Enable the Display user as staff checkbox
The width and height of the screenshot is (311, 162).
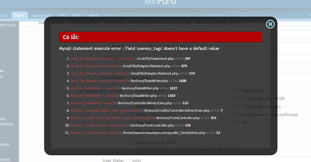[x=132, y=142]
